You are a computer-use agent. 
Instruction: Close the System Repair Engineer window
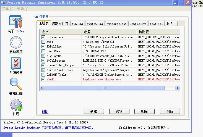188,2
